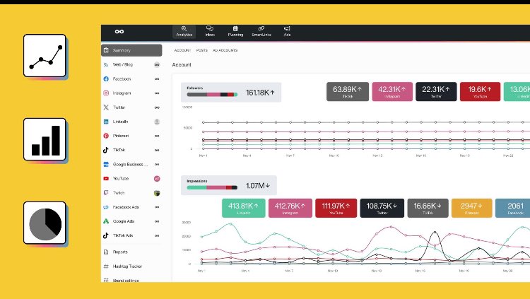This screenshot has height=299, width=530.
Task: Switch to the AD ACCOUNTS tab
Action: point(225,50)
